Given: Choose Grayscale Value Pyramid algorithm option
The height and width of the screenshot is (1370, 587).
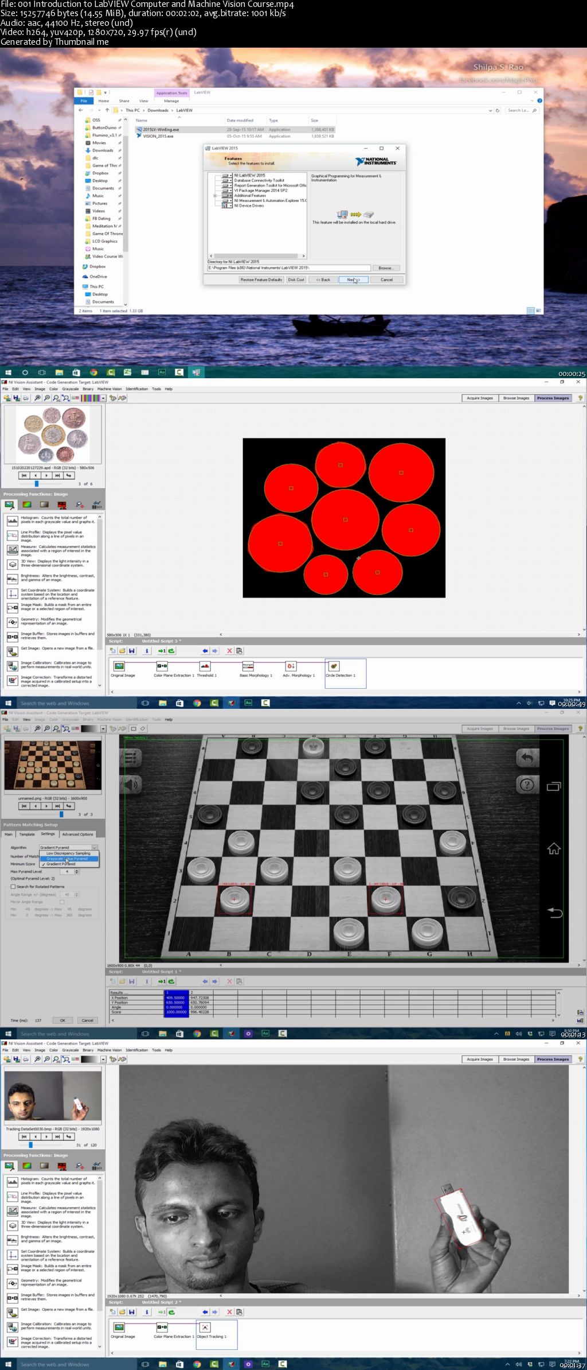Looking at the screenshot, I should 69,859.
